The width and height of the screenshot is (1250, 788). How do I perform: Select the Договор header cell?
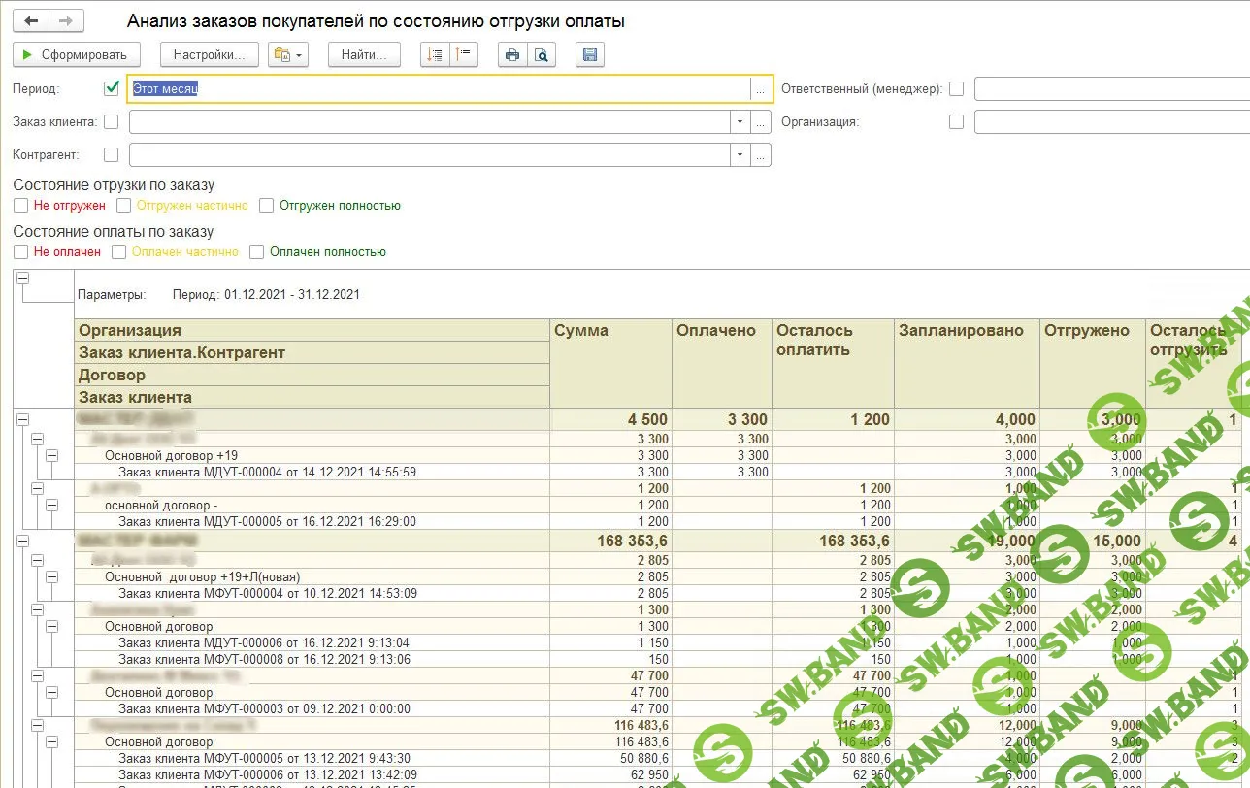pos(312,375)
